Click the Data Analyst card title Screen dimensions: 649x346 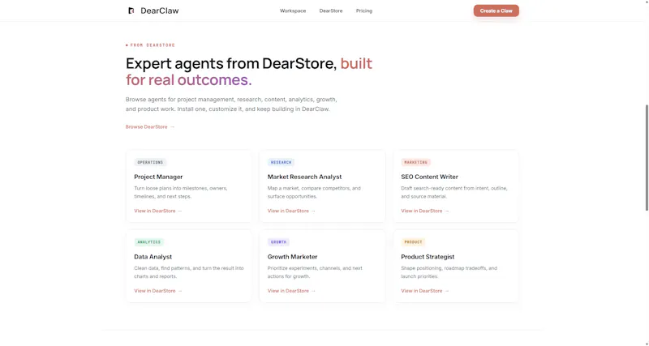[x=153, y=257]
